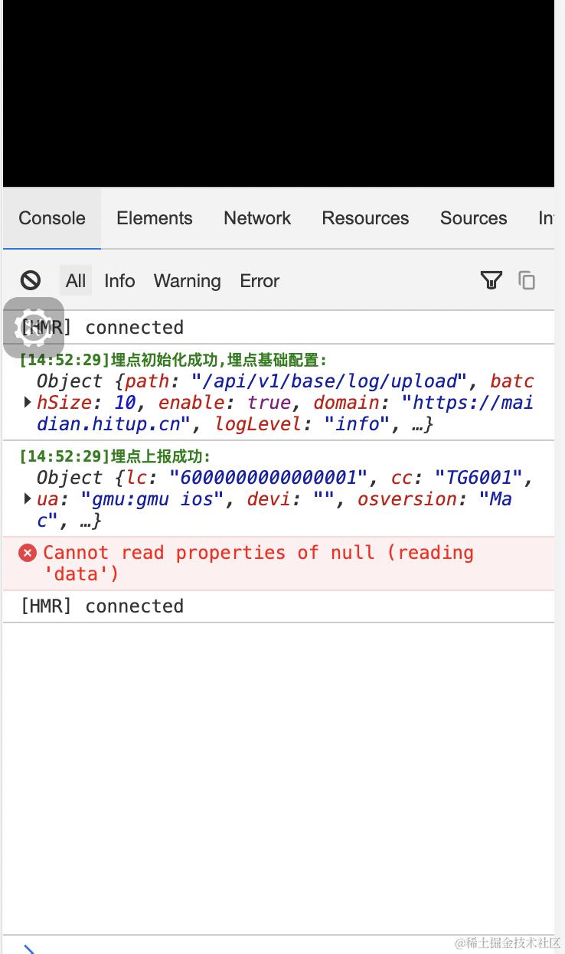Switch to the Elements tab
Viewport: 565px width, 954px height.
tap(155, 218)
